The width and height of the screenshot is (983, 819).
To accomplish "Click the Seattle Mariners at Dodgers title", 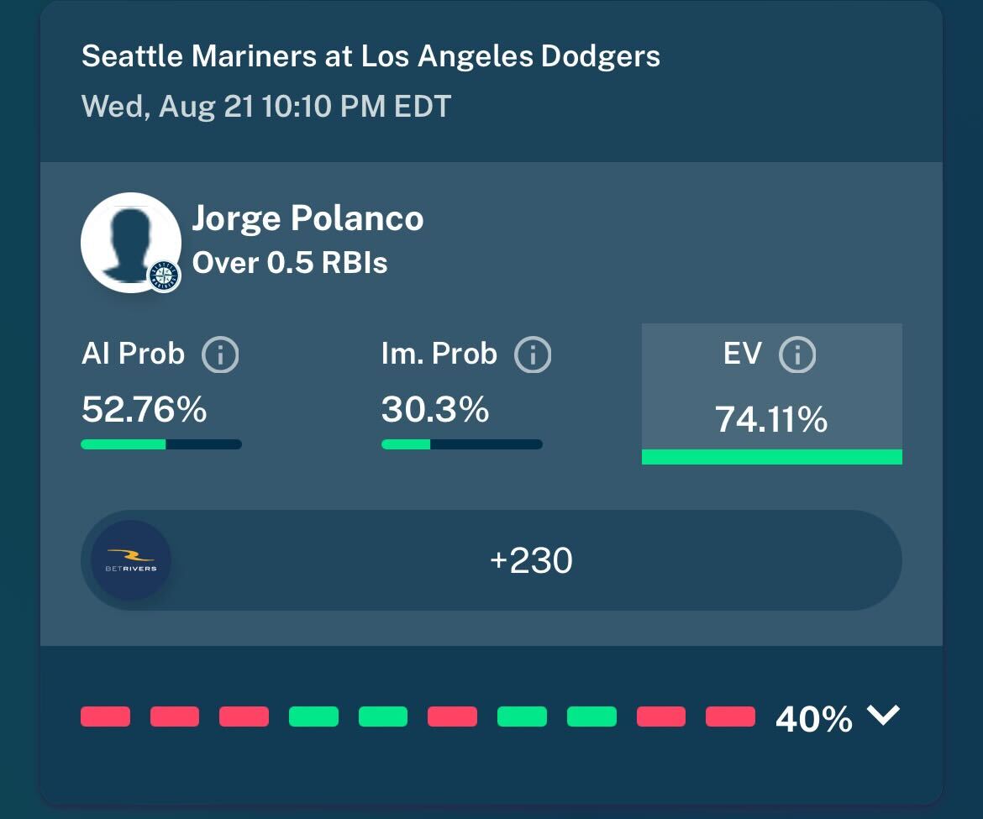I will 371,55.
